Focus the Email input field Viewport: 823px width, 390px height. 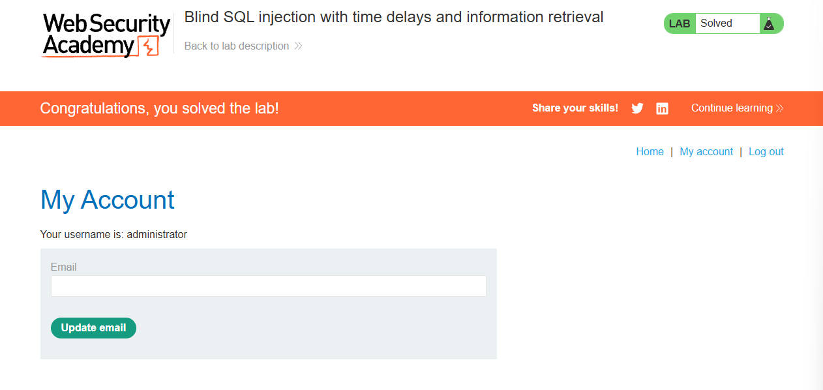[x=269, y=286]
